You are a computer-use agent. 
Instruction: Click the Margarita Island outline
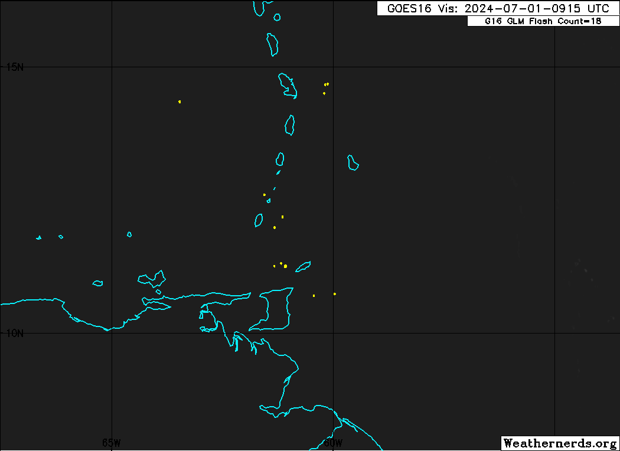pyautogui.click(x=151, y=278)
